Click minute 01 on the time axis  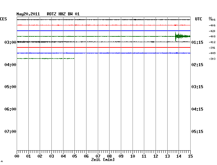pos(28,156)
